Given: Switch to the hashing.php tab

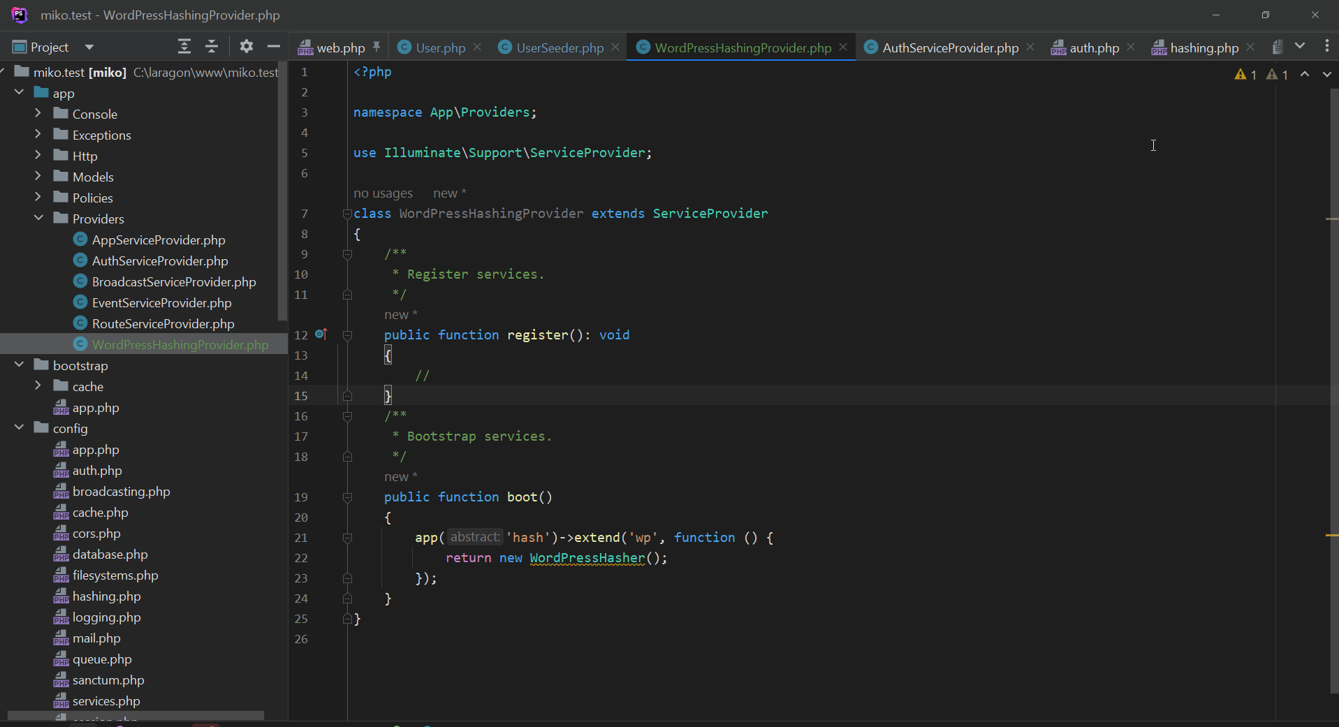Looking at the screenshot, I should [1203, 47].
